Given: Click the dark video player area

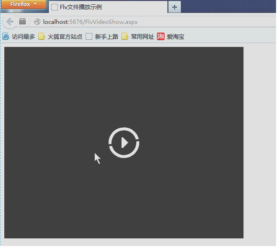Looking at the screenshot, I should point(124,143).
